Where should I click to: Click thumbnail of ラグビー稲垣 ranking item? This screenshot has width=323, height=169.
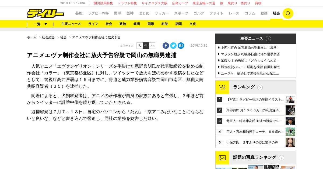290,100
